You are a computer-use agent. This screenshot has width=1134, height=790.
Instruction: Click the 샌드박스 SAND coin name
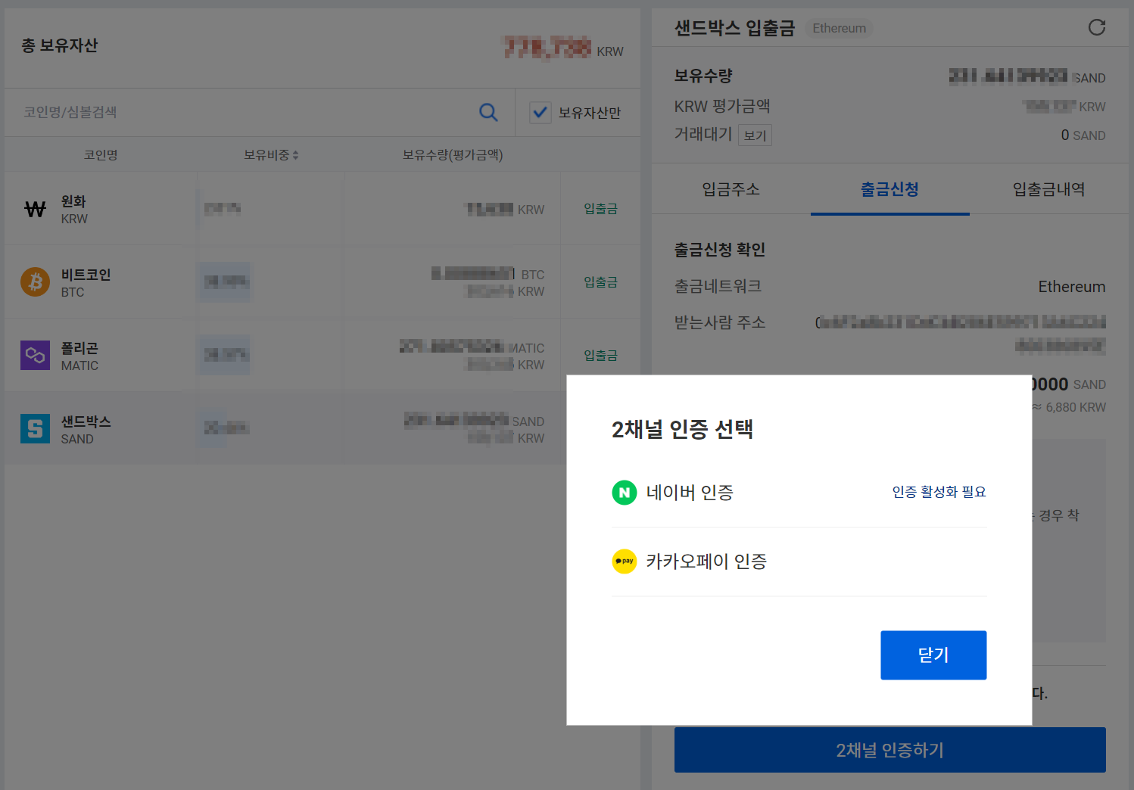[x=86, y=421]
